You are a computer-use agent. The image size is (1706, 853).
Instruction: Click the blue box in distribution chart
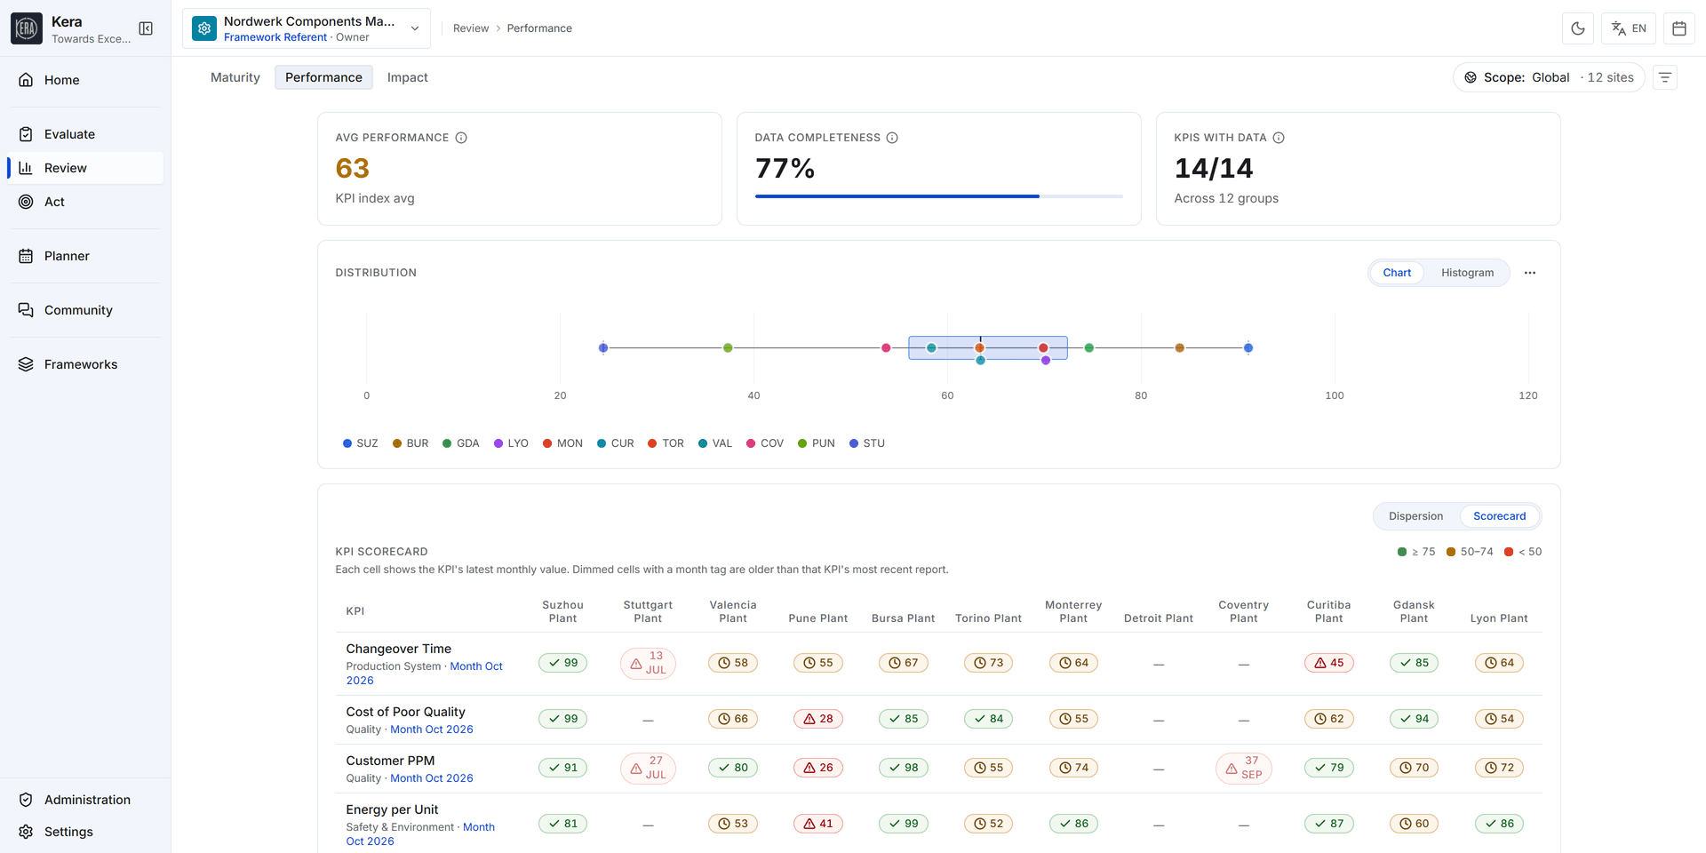click(x=988, y=347)
